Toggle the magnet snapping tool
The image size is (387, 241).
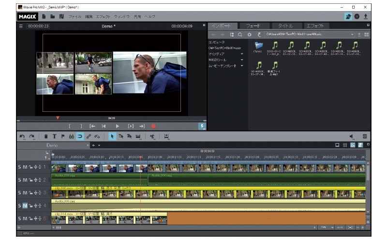click(80, 136)
